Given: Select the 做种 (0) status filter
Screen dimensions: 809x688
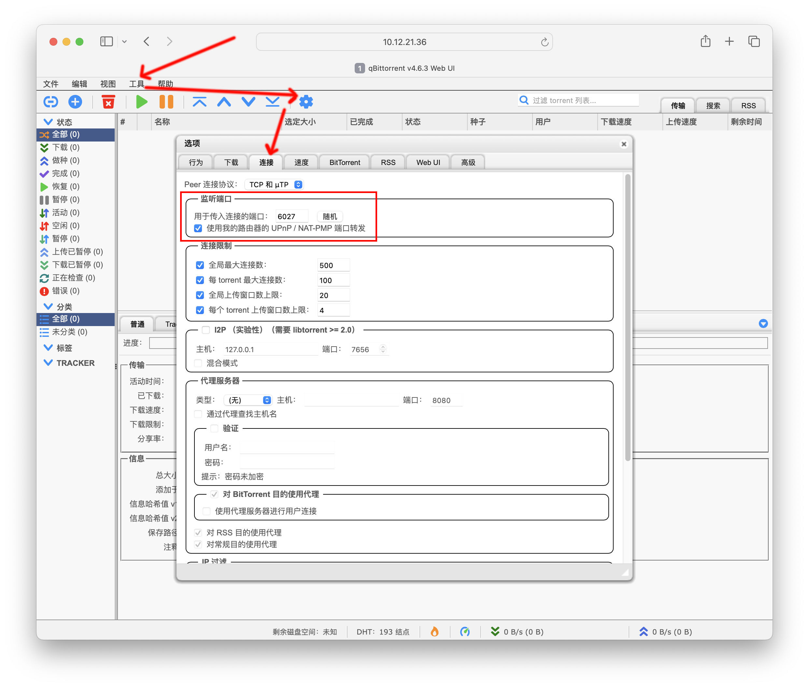Looking at the screenshot, I should (x=76, y=160).
